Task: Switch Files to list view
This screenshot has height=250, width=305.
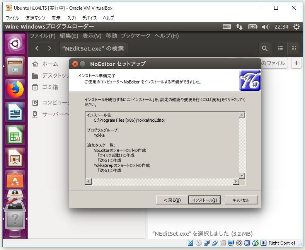Action: (281, 48)
